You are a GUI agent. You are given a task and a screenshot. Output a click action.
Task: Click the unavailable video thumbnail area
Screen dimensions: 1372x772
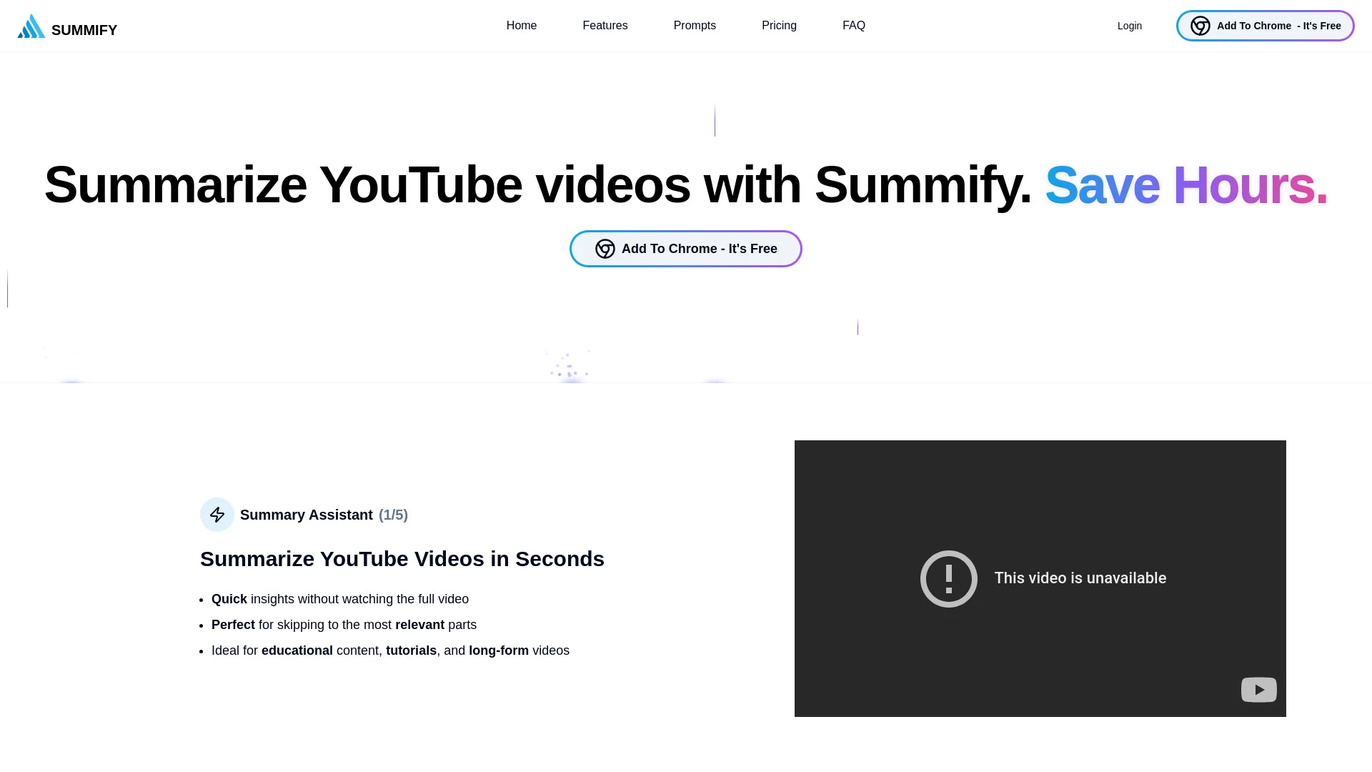1040,579
